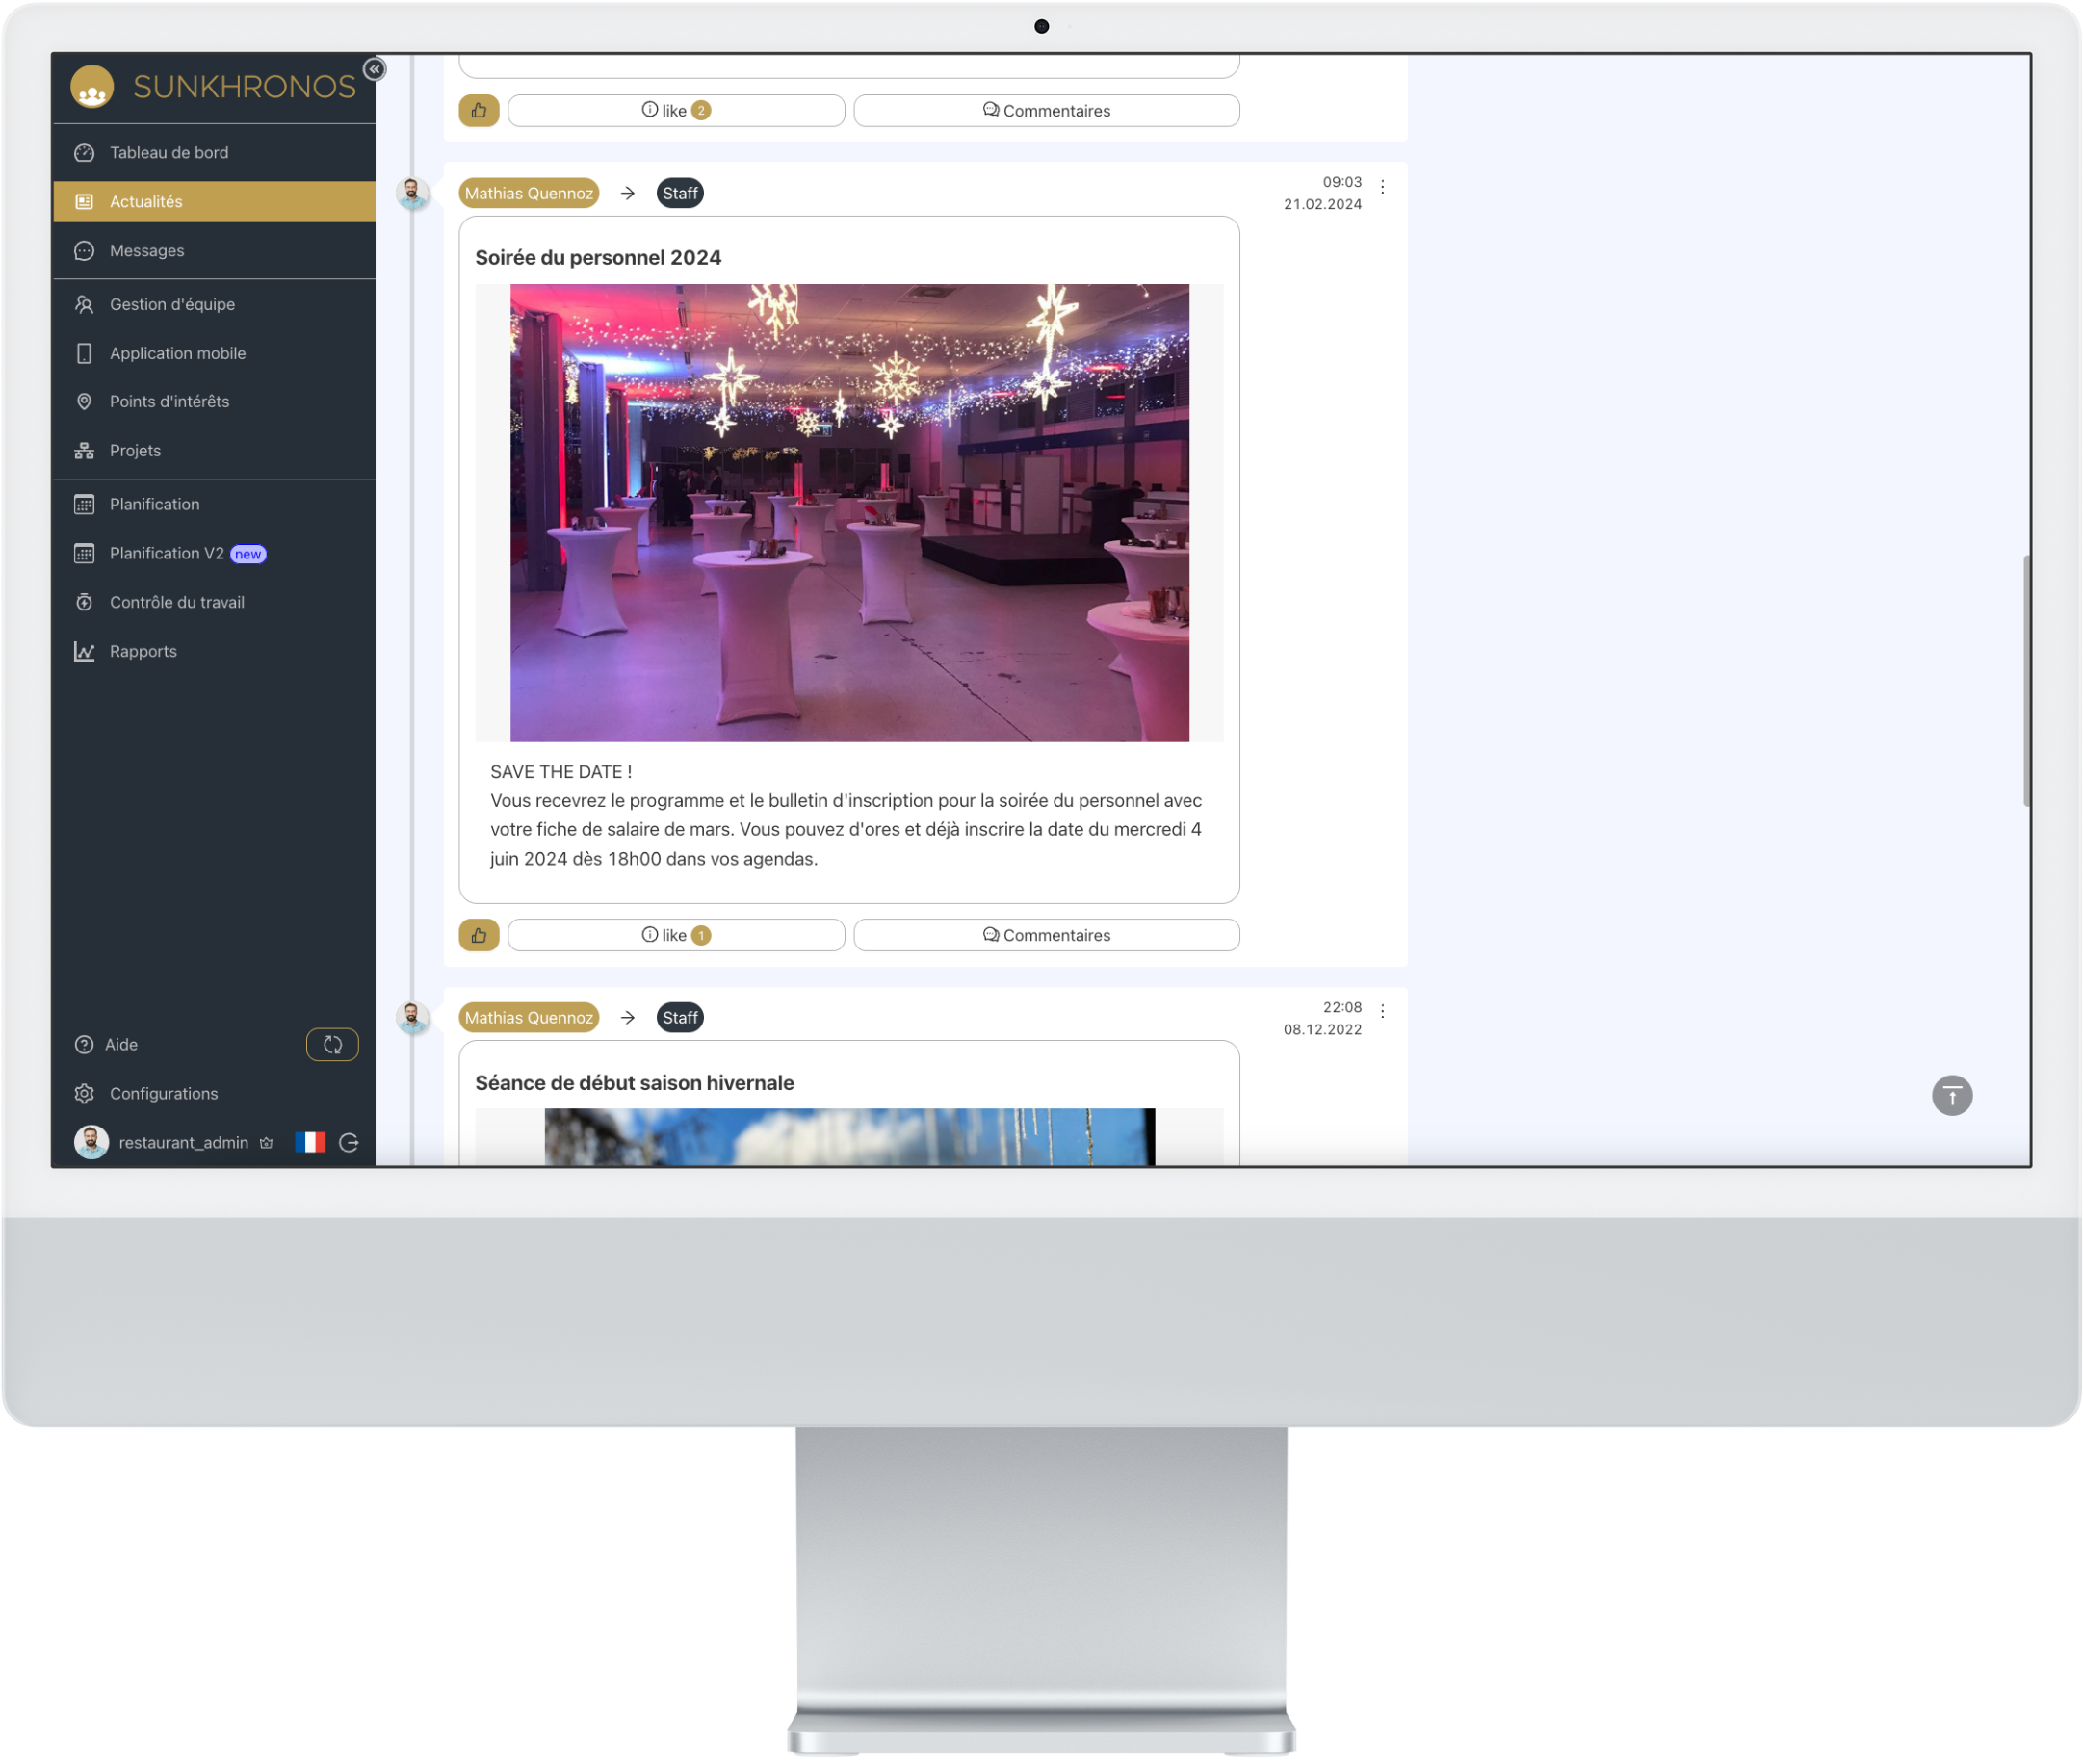Open Messages in the sidebar
2083x1764 pixels.
pyautogui.click(x=146, y=251)
